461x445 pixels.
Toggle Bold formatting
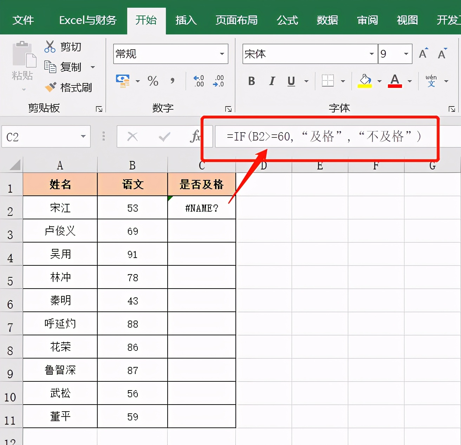coord(251,81)
